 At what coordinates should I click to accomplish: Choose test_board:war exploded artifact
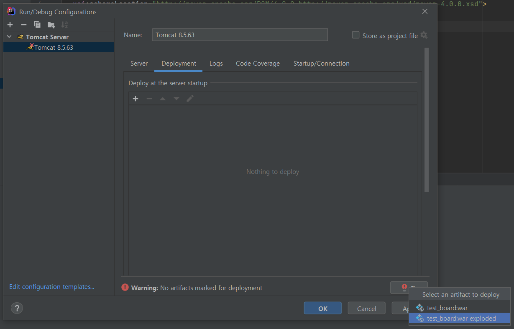[459, 318]
